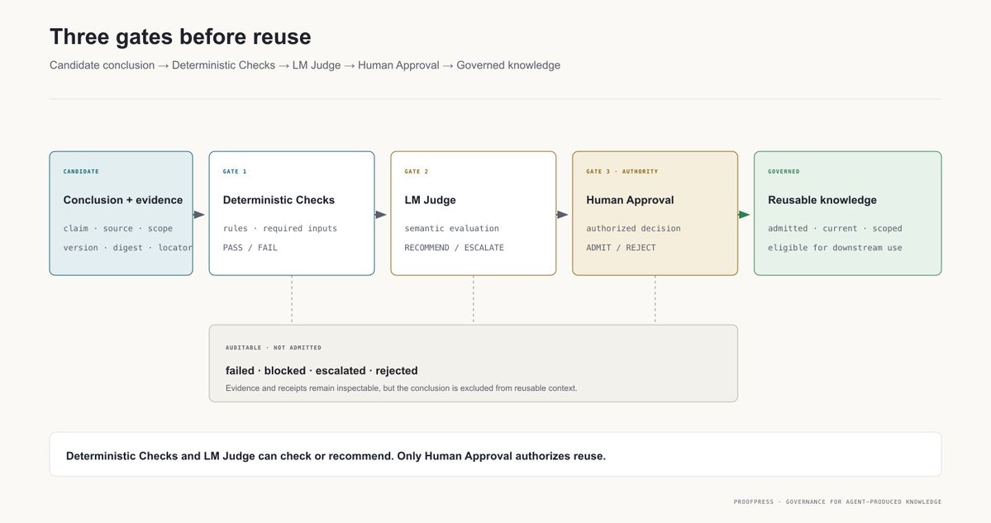Viewport: 991px width, 523px height.
Task: Select "Deterministic Checks" heading in the Gate 1 card
Action: pos(279,200)
